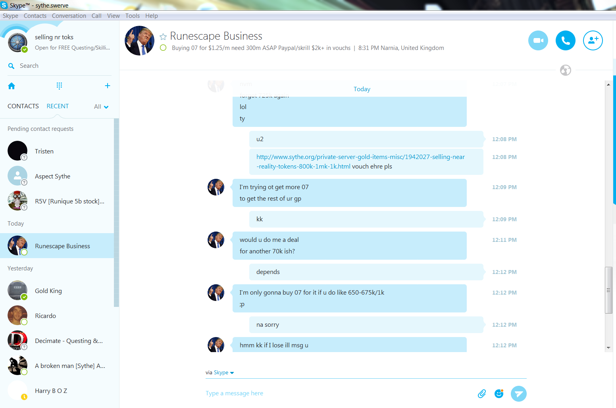Viewport: 616px width, 408px height.
Task: Click the Runescape Business conversation title
Action: (216, 36)
